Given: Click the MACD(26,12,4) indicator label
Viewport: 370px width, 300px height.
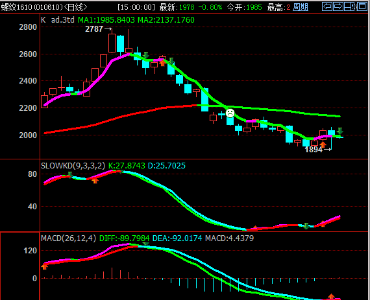Looking at the screenshot, I should tap(69, 238).
